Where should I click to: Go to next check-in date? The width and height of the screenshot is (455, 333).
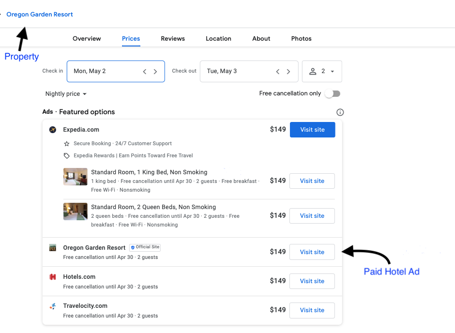(155, 72)
